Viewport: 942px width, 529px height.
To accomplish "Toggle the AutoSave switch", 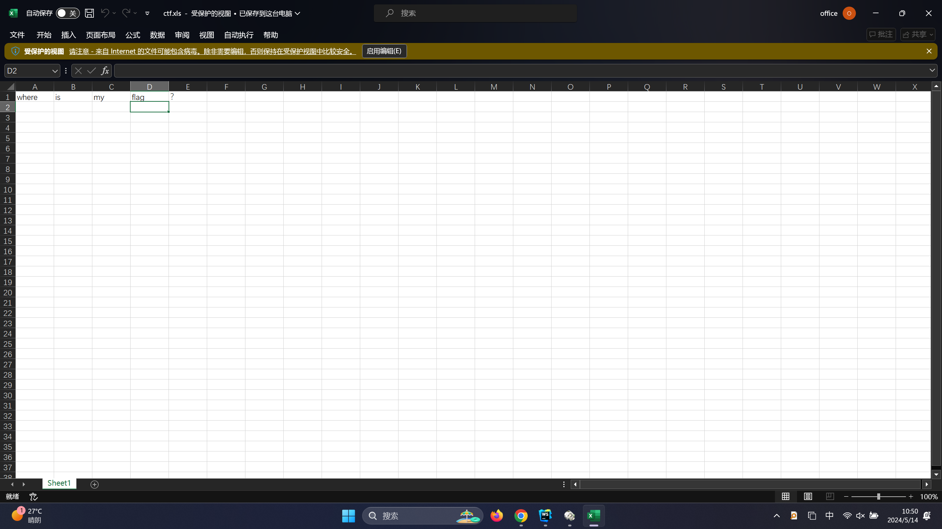I will tap(67, 13).
